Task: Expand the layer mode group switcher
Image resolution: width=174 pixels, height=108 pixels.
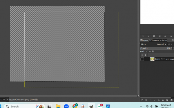Action: pyautogui.click(x=171, y=44)
